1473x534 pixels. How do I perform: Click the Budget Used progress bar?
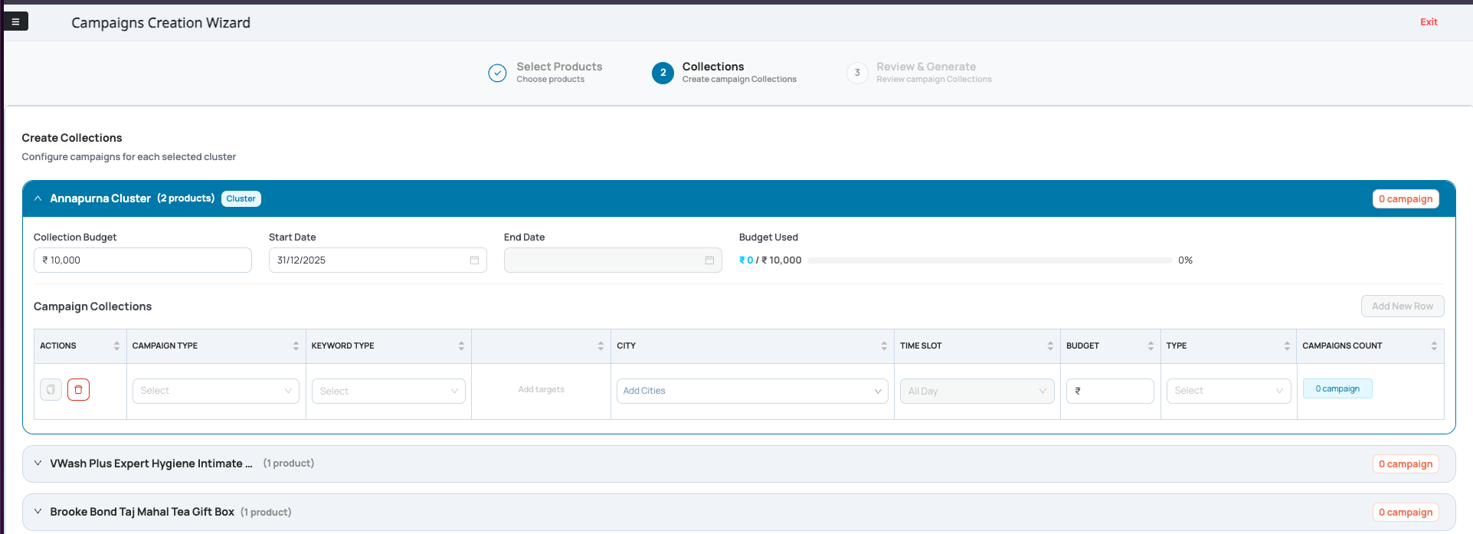(x=990, y=260)
